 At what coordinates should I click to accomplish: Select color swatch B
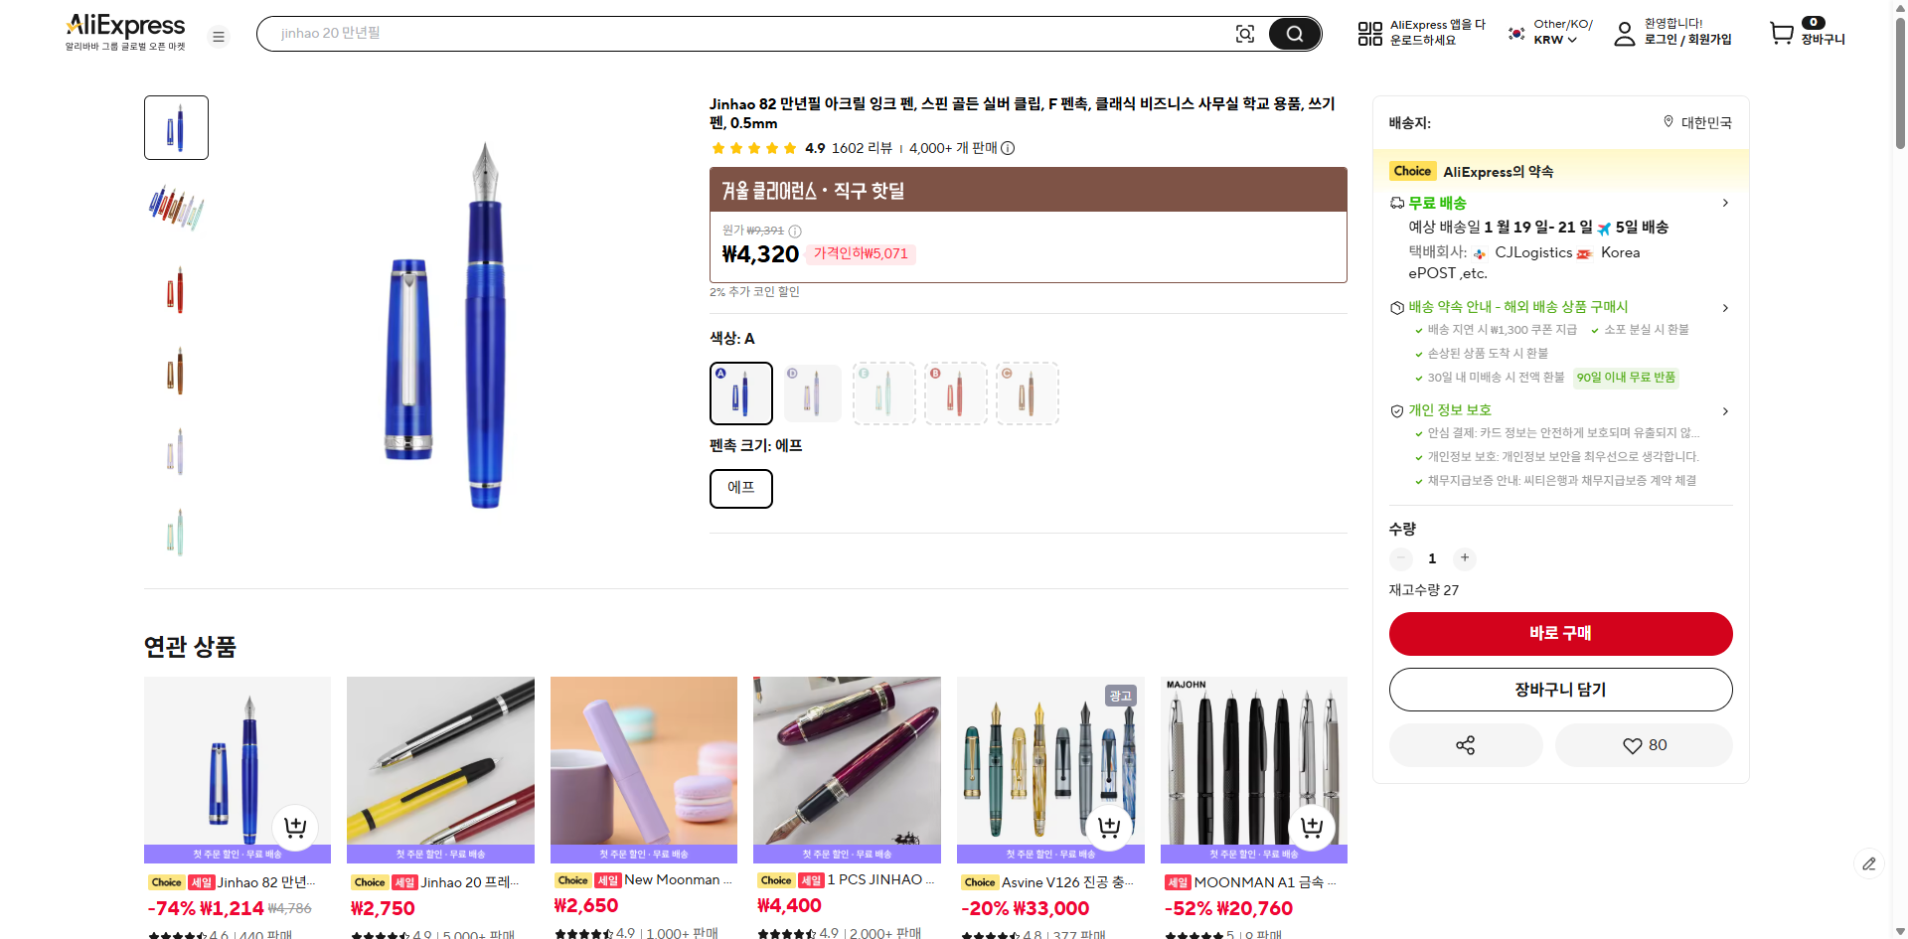coord(955,392)
